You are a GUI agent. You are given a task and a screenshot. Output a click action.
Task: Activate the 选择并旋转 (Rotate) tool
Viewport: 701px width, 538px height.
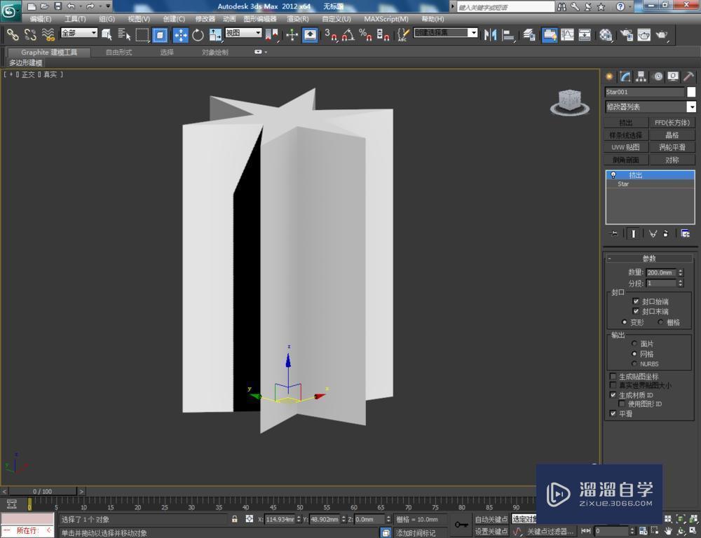(198, 35)
